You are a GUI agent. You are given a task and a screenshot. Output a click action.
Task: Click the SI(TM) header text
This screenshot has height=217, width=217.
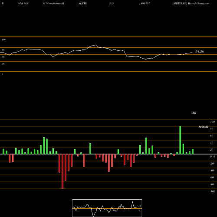(82, 3)
